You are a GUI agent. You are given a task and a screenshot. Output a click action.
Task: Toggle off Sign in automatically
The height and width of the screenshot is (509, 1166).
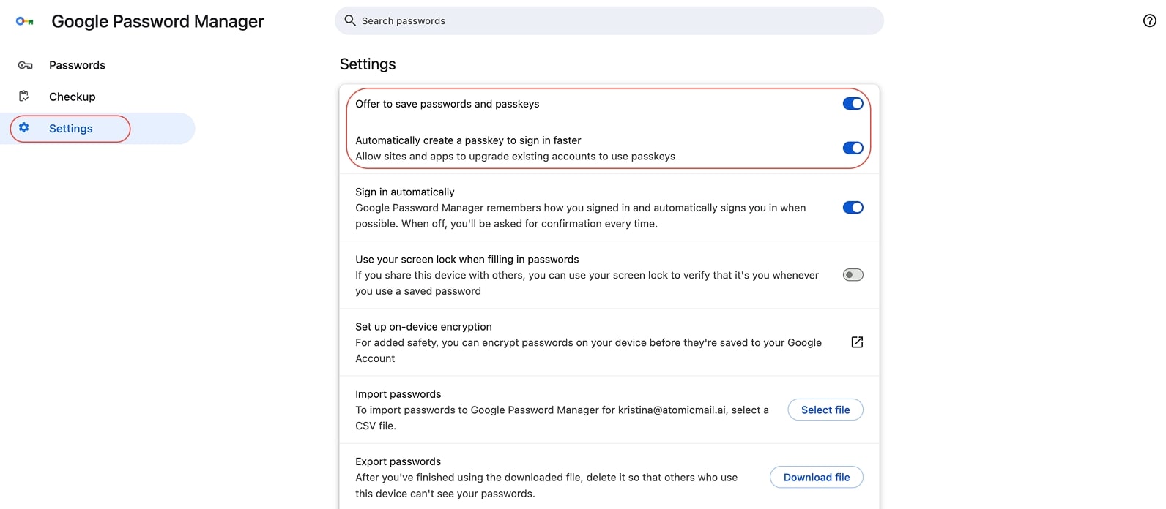coord(853,208)
